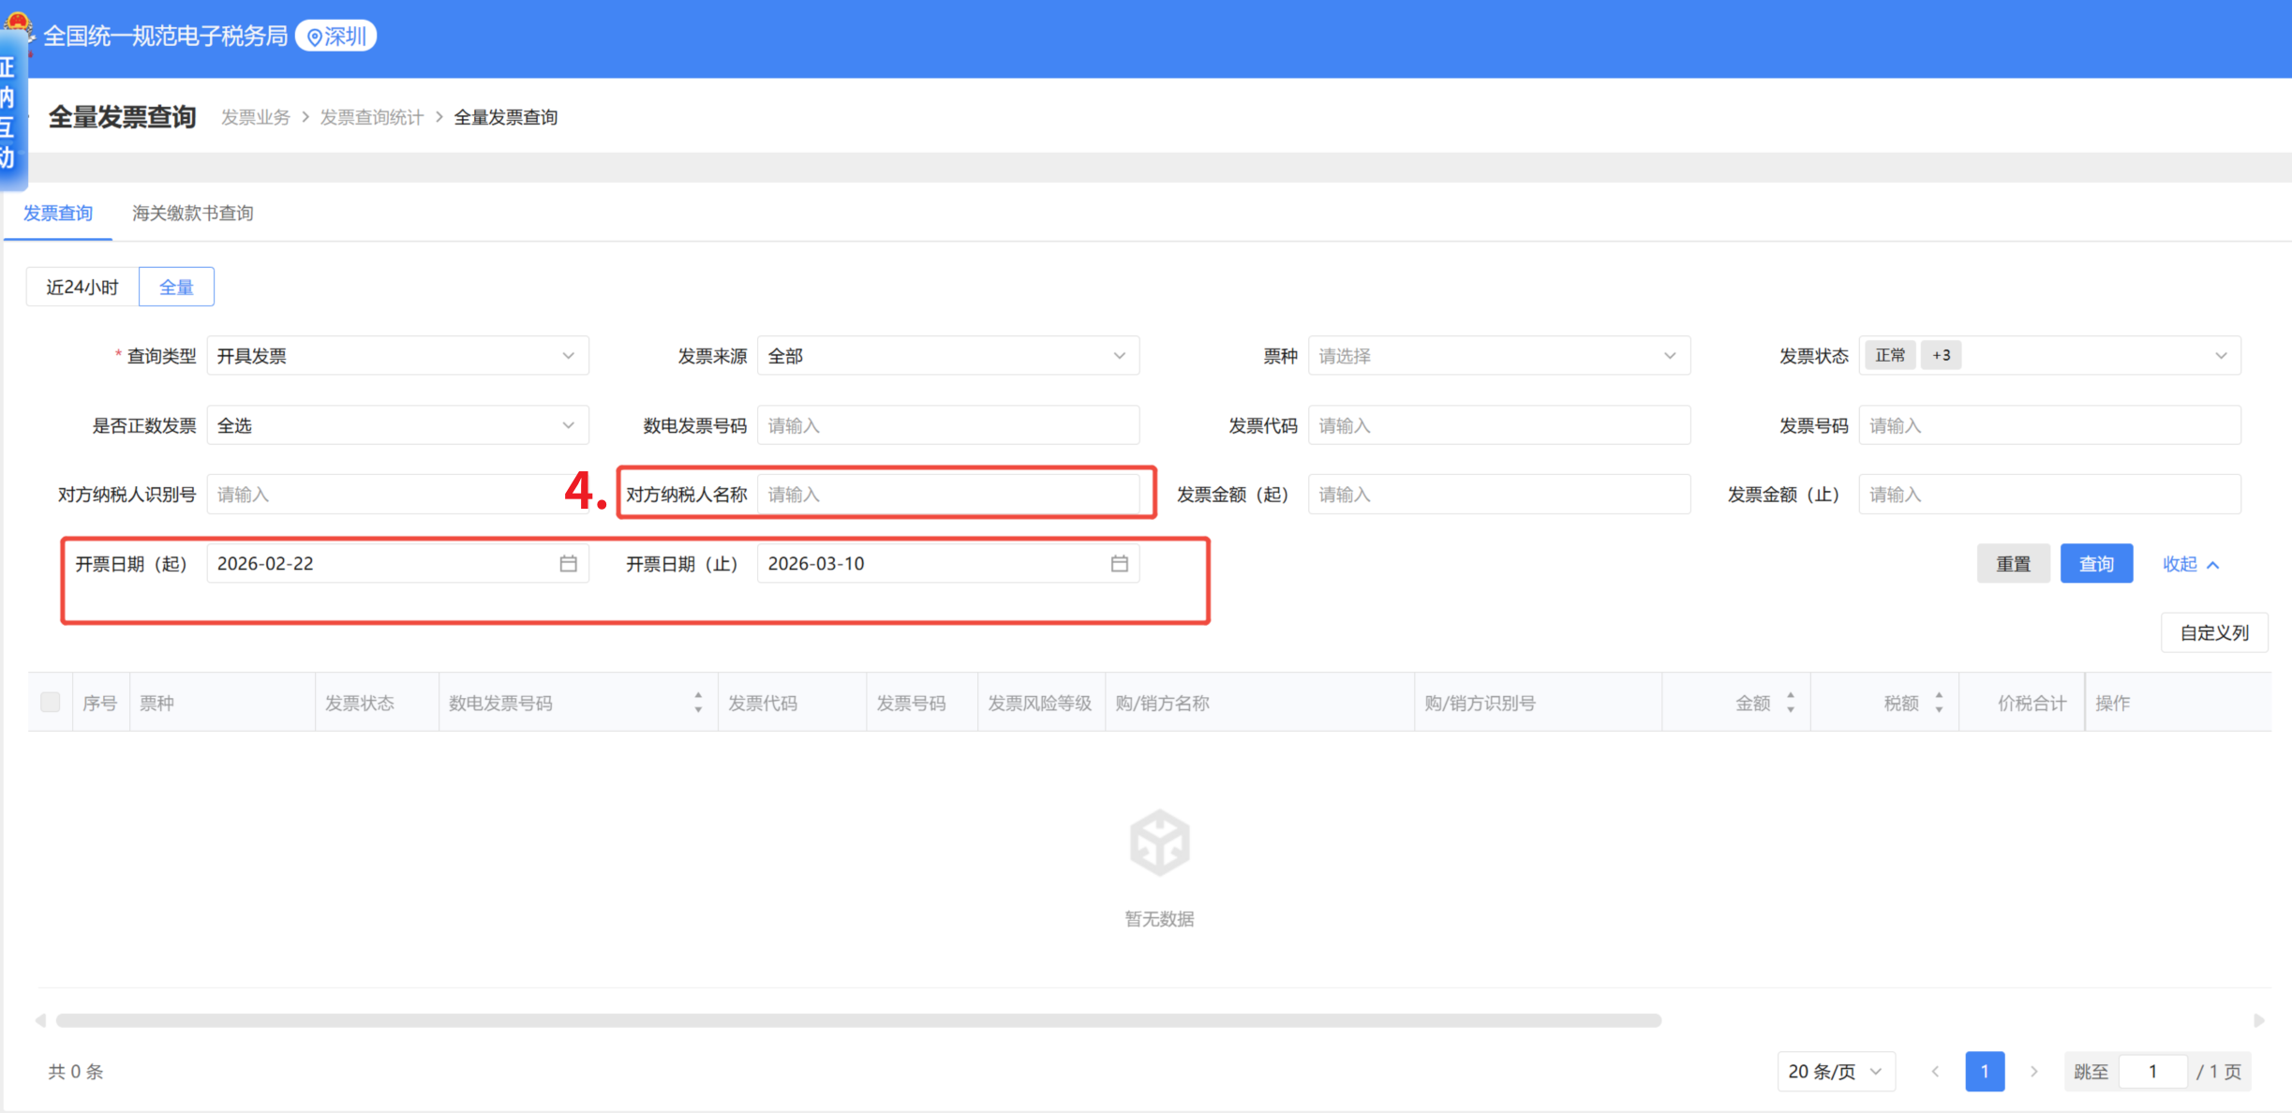Open the end date calendar icon
The width and height of the screenshot is (2292, 1113).
click(x=1119, y=563)
